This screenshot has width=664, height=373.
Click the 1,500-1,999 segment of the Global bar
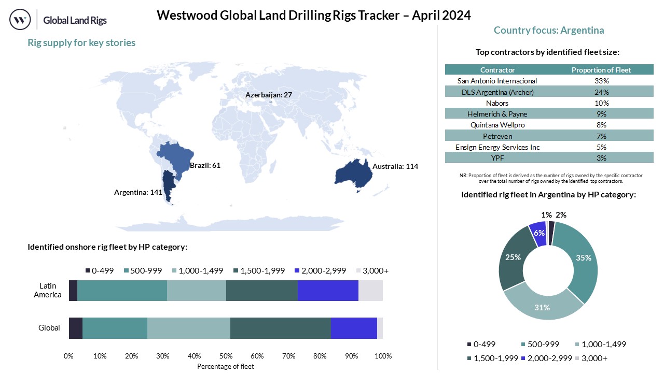click(280, 328)
